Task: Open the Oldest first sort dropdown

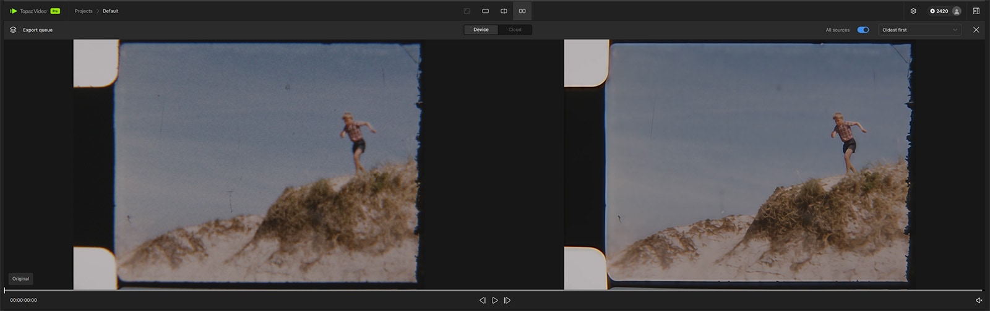Action: (919, 30)
